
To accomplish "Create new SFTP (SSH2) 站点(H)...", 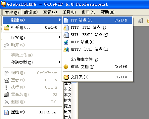I will point(97,35).
